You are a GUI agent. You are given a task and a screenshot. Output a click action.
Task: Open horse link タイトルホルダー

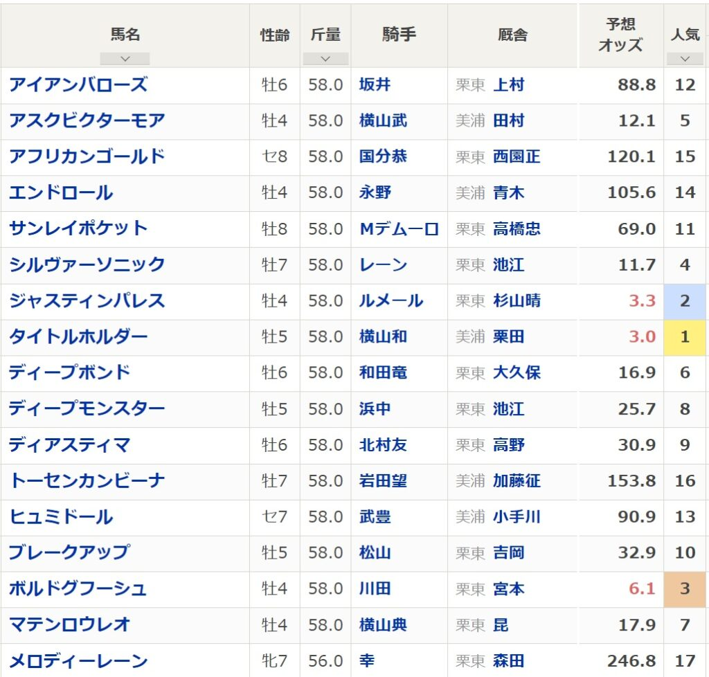[78, 337]
